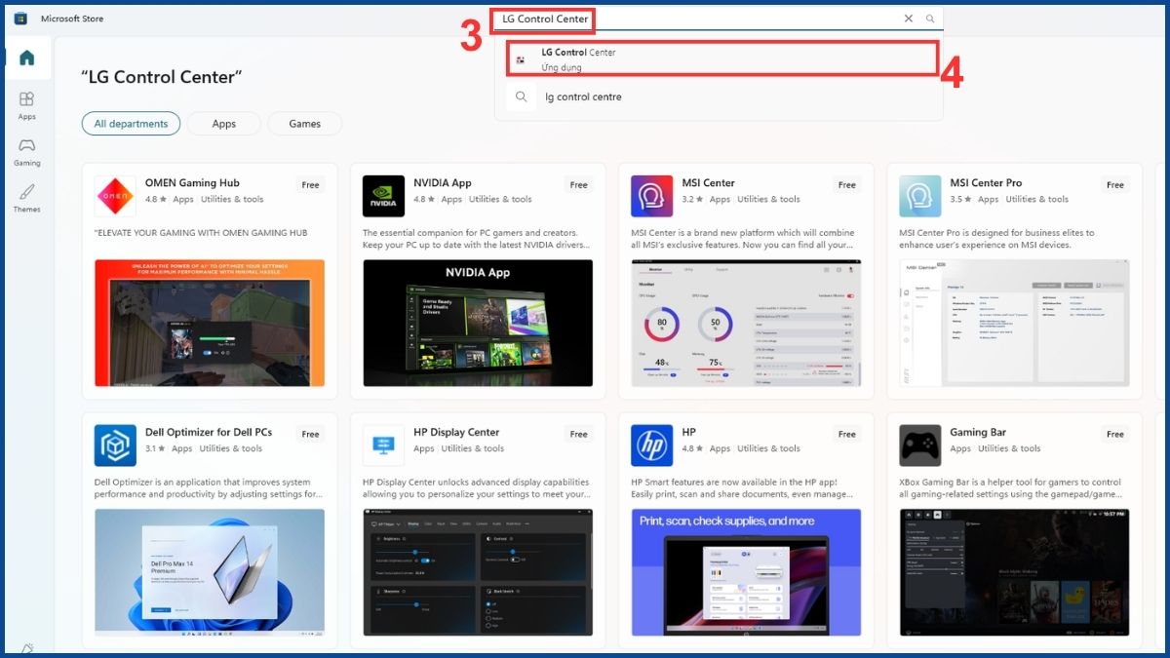Click Free button on HP app
1170x658 pixels.
(x=846, y=434)
